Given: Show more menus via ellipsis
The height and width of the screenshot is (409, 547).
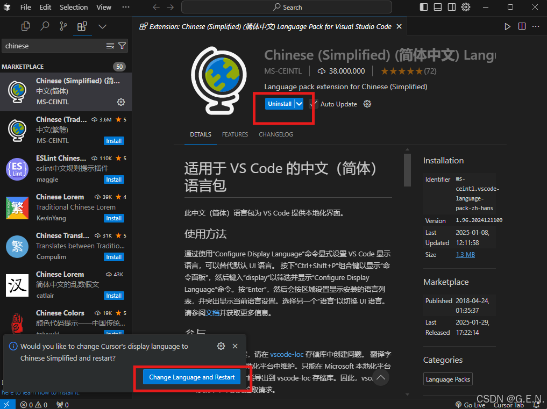Looking at the screenshot, I should coord(126,7).
